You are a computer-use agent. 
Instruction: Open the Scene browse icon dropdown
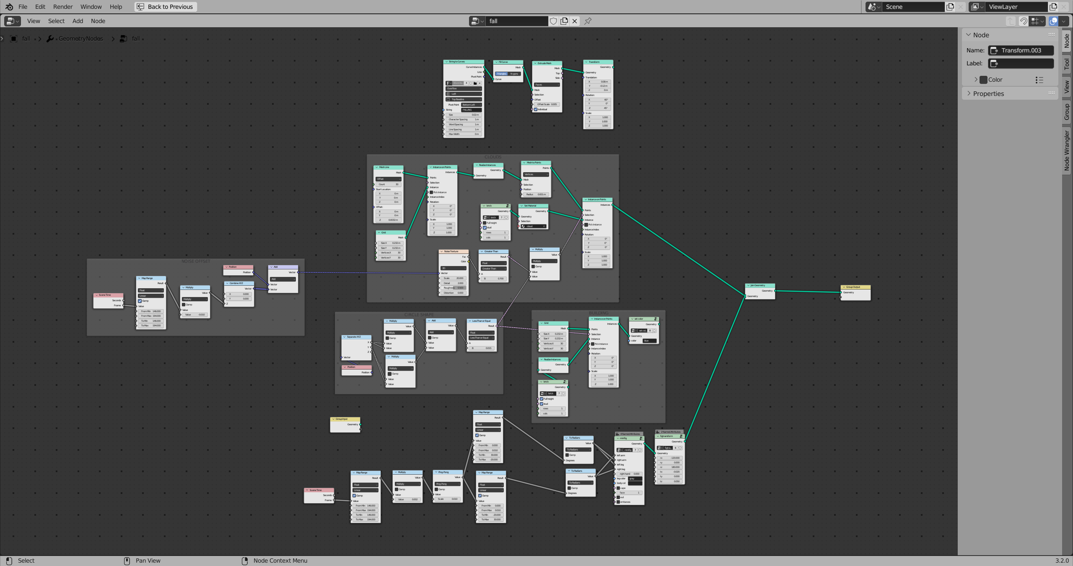[874, 7]
